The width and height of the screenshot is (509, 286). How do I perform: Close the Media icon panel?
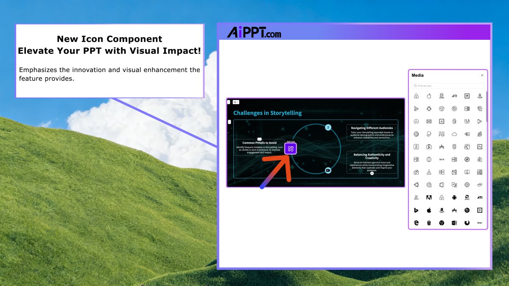[482, 75]
